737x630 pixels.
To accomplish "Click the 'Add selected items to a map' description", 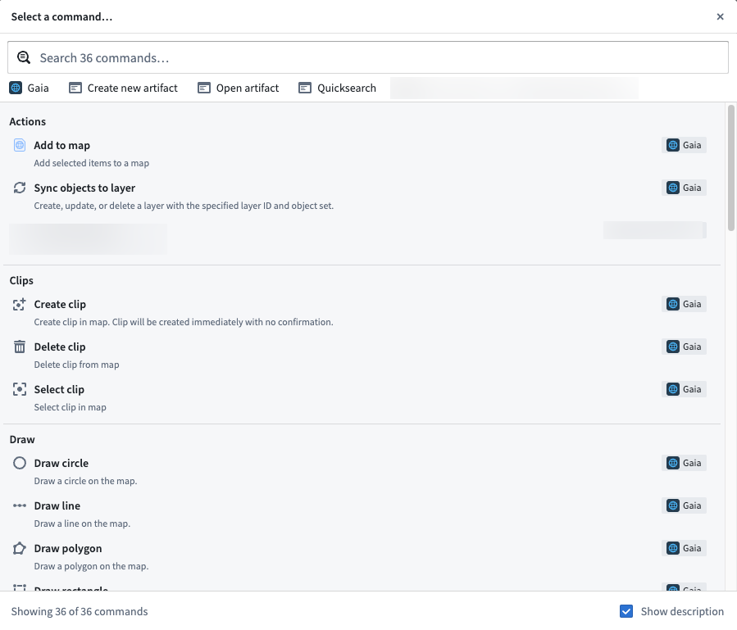I will 92,163.
